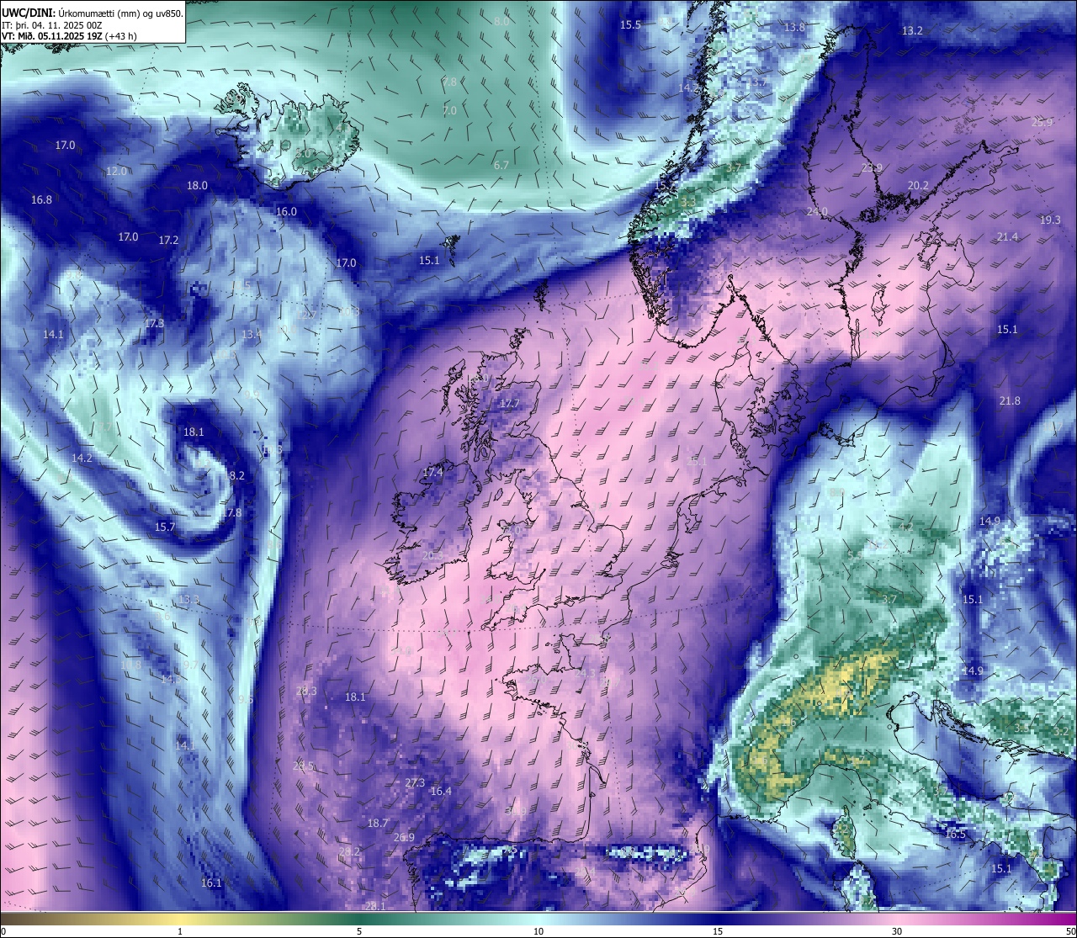This screenshot has height=938, width=1077.
Task: Click the map value label "13.3"
Action: coord(188,600)
